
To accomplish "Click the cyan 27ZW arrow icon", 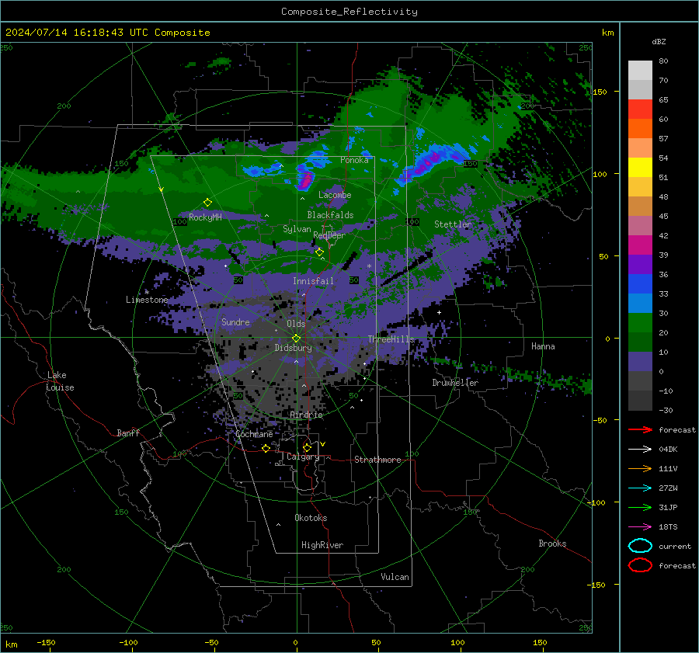I will pos(640,488).
